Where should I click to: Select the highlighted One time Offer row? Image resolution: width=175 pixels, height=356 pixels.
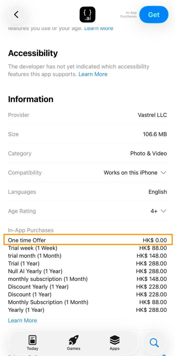point(87,240)
